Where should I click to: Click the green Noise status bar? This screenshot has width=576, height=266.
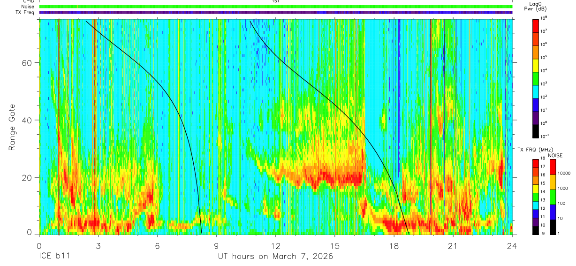(x=276, y=7)
